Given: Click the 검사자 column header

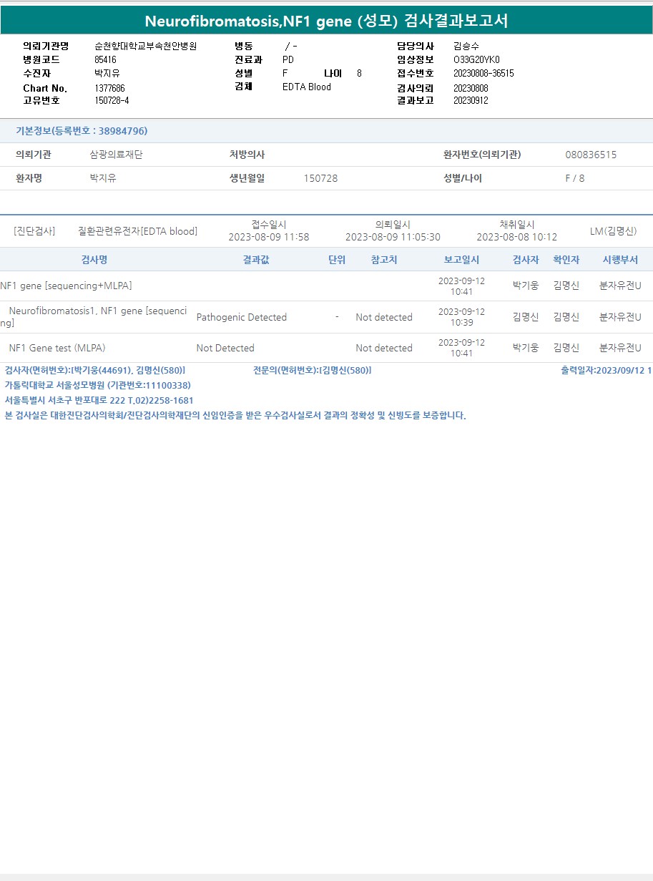Looking at the screenshot, I should click(x=526, y=260).
